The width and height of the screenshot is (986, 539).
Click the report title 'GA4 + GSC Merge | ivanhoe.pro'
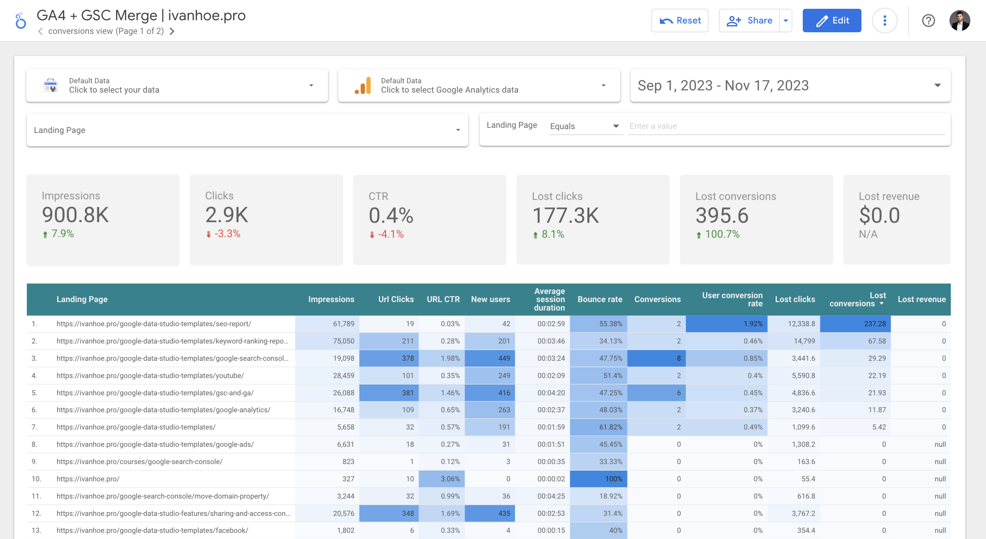point(141,15)
